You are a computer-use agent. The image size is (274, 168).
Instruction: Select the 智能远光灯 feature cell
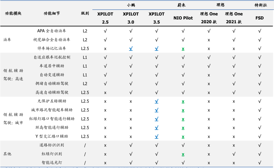[x=52, y=163]
